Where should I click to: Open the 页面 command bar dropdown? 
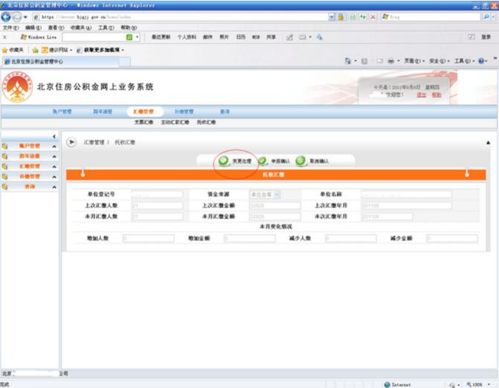pyautogui.click(x=414, y=61)
